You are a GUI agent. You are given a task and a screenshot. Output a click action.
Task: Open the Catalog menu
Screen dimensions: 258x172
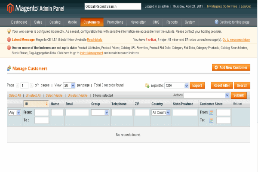click(x=55, y=22)
